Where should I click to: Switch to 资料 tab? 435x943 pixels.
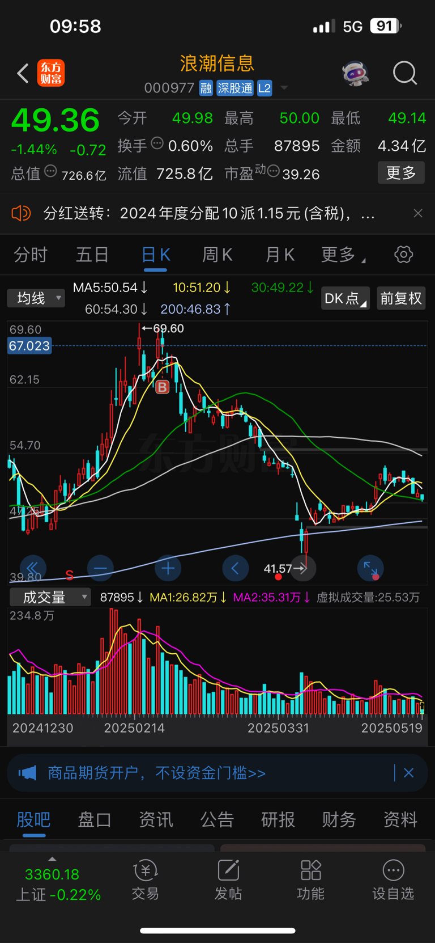[400, 819]
